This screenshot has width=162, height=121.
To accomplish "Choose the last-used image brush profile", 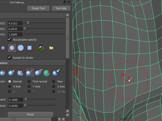I will point(41,48).
